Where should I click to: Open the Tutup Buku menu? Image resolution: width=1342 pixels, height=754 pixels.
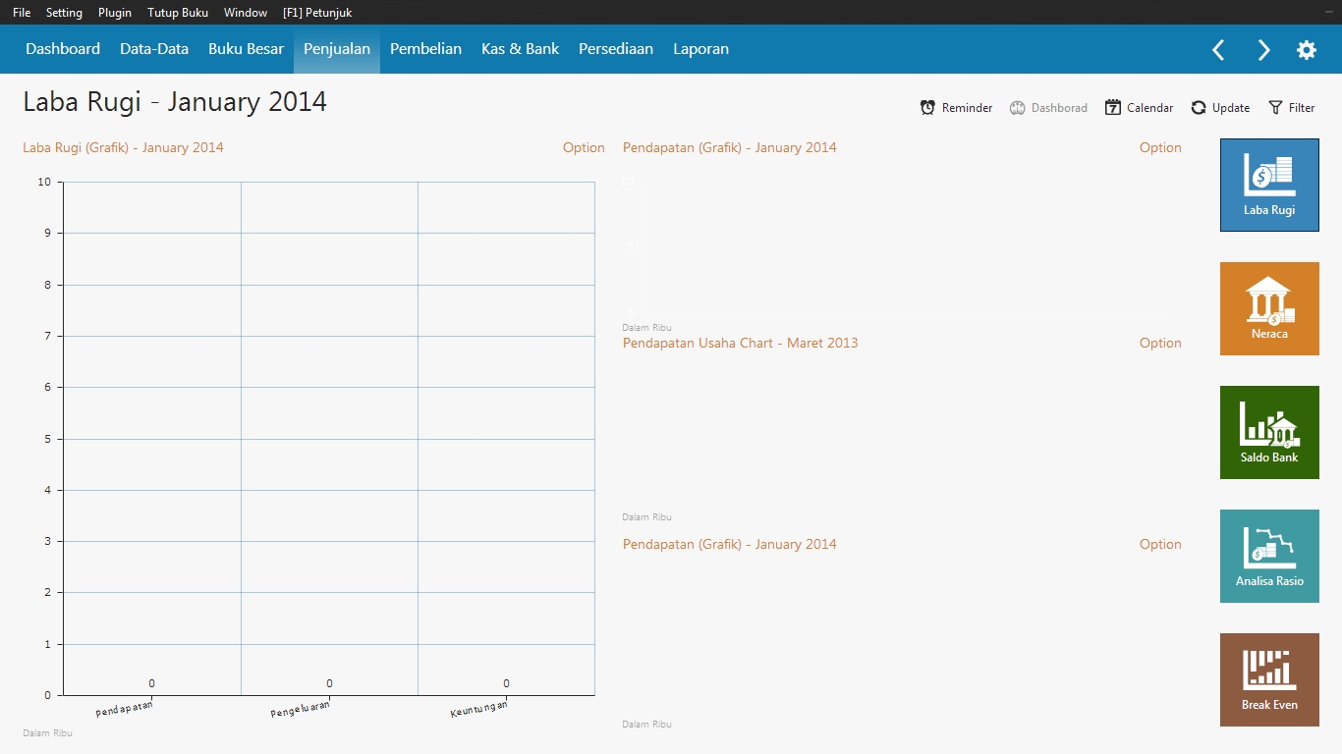pyautogui.click(x=178, y=13)
